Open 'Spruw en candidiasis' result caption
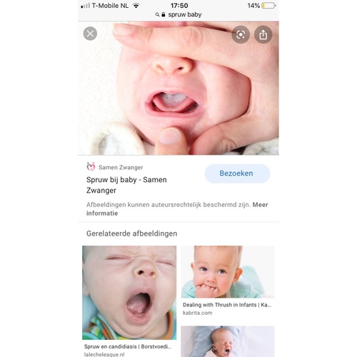The image size is (357, 357). coord(127,346)
